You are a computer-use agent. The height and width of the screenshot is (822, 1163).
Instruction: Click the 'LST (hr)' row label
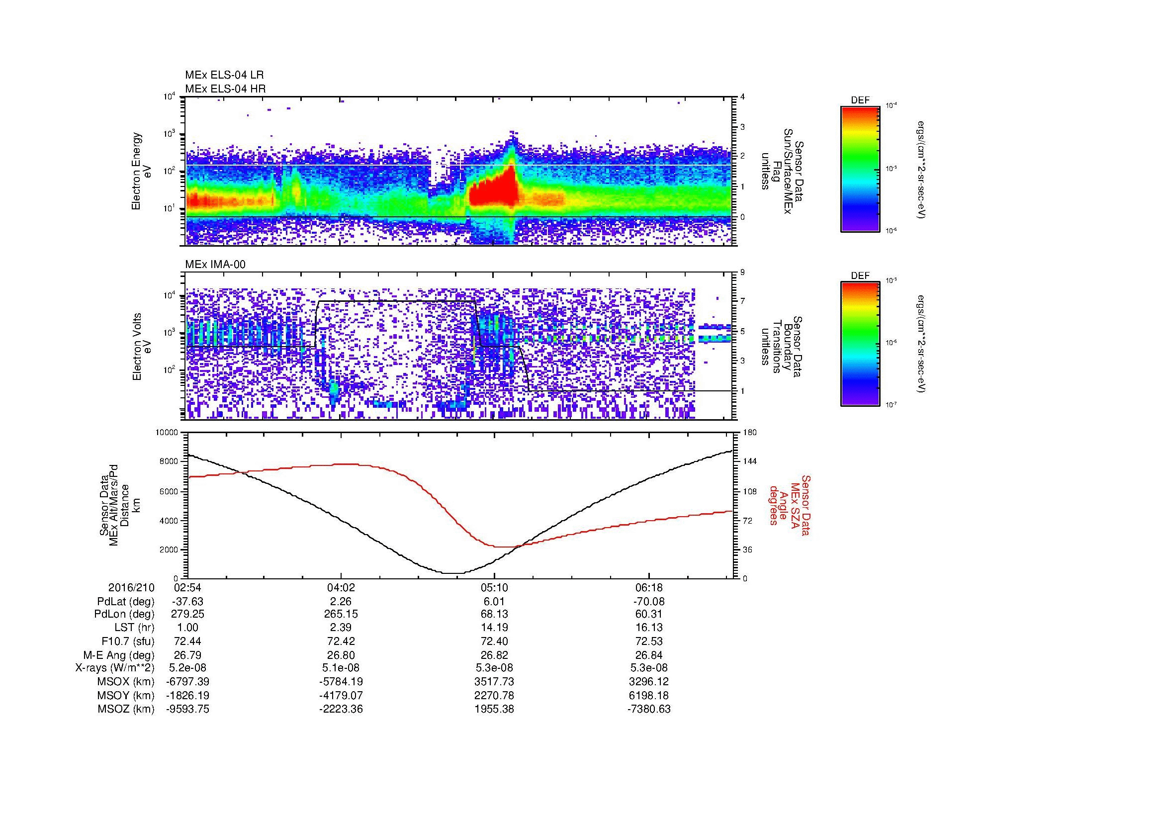(x=133, y=628)
